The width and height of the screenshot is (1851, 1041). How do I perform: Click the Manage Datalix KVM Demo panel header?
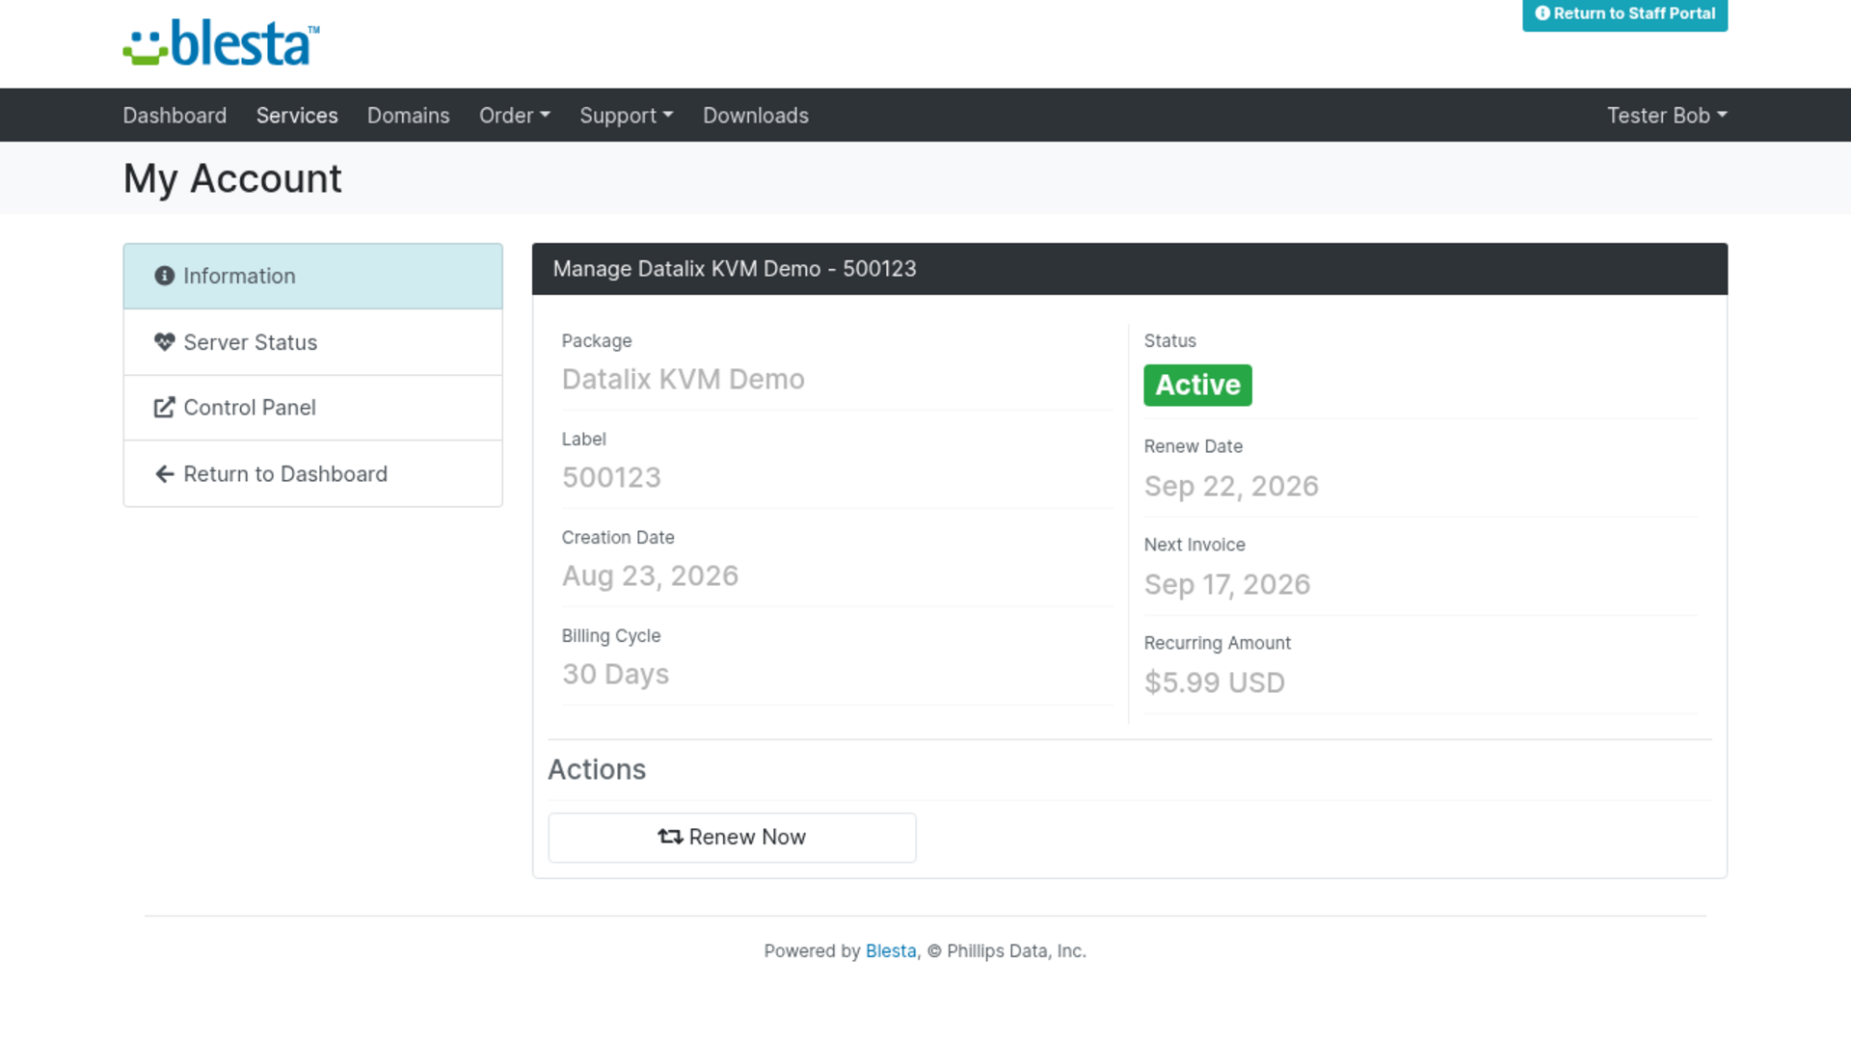(x=1130, y=269)
